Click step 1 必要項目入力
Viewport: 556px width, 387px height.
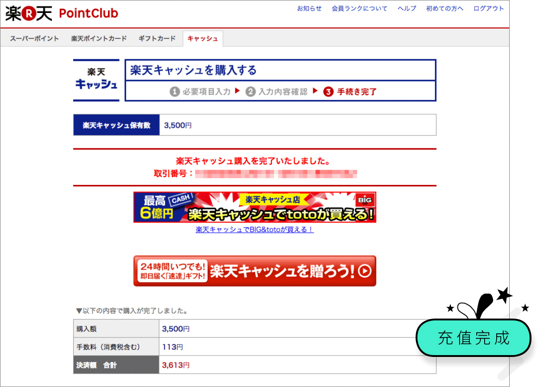pos(200,92)
